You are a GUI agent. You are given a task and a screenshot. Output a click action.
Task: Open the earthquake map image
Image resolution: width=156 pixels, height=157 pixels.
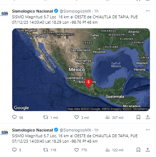[81, 70]
